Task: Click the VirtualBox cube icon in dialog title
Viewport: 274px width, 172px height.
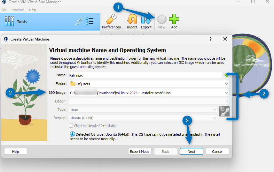Action: [x=6, y=39]
